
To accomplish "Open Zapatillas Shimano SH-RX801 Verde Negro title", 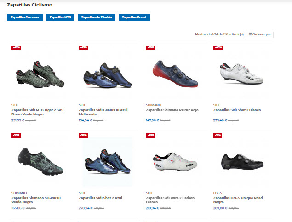I will [36, 200].
